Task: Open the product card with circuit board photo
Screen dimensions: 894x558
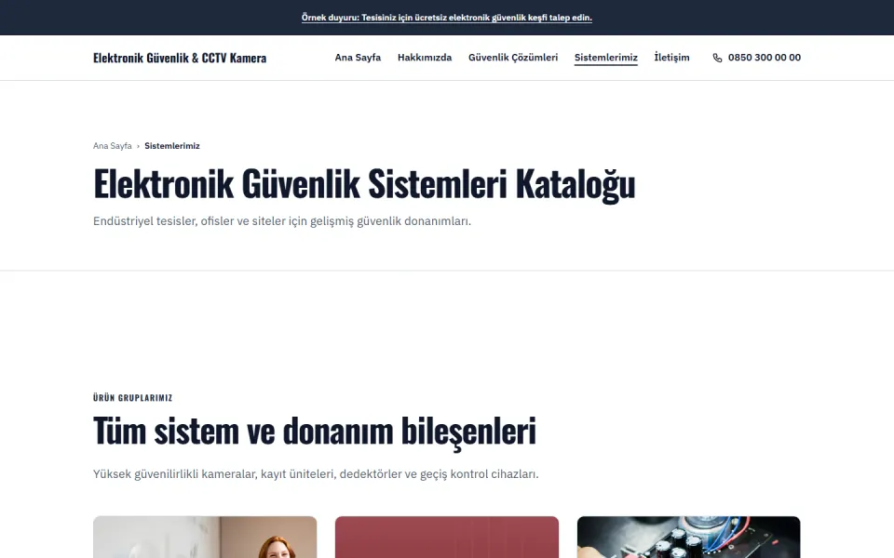Action: pos(689,537)
